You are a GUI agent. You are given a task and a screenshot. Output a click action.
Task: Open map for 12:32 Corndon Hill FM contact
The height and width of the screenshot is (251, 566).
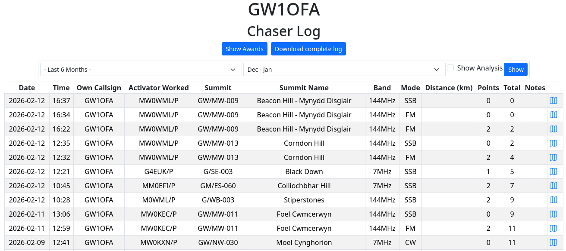553,157
